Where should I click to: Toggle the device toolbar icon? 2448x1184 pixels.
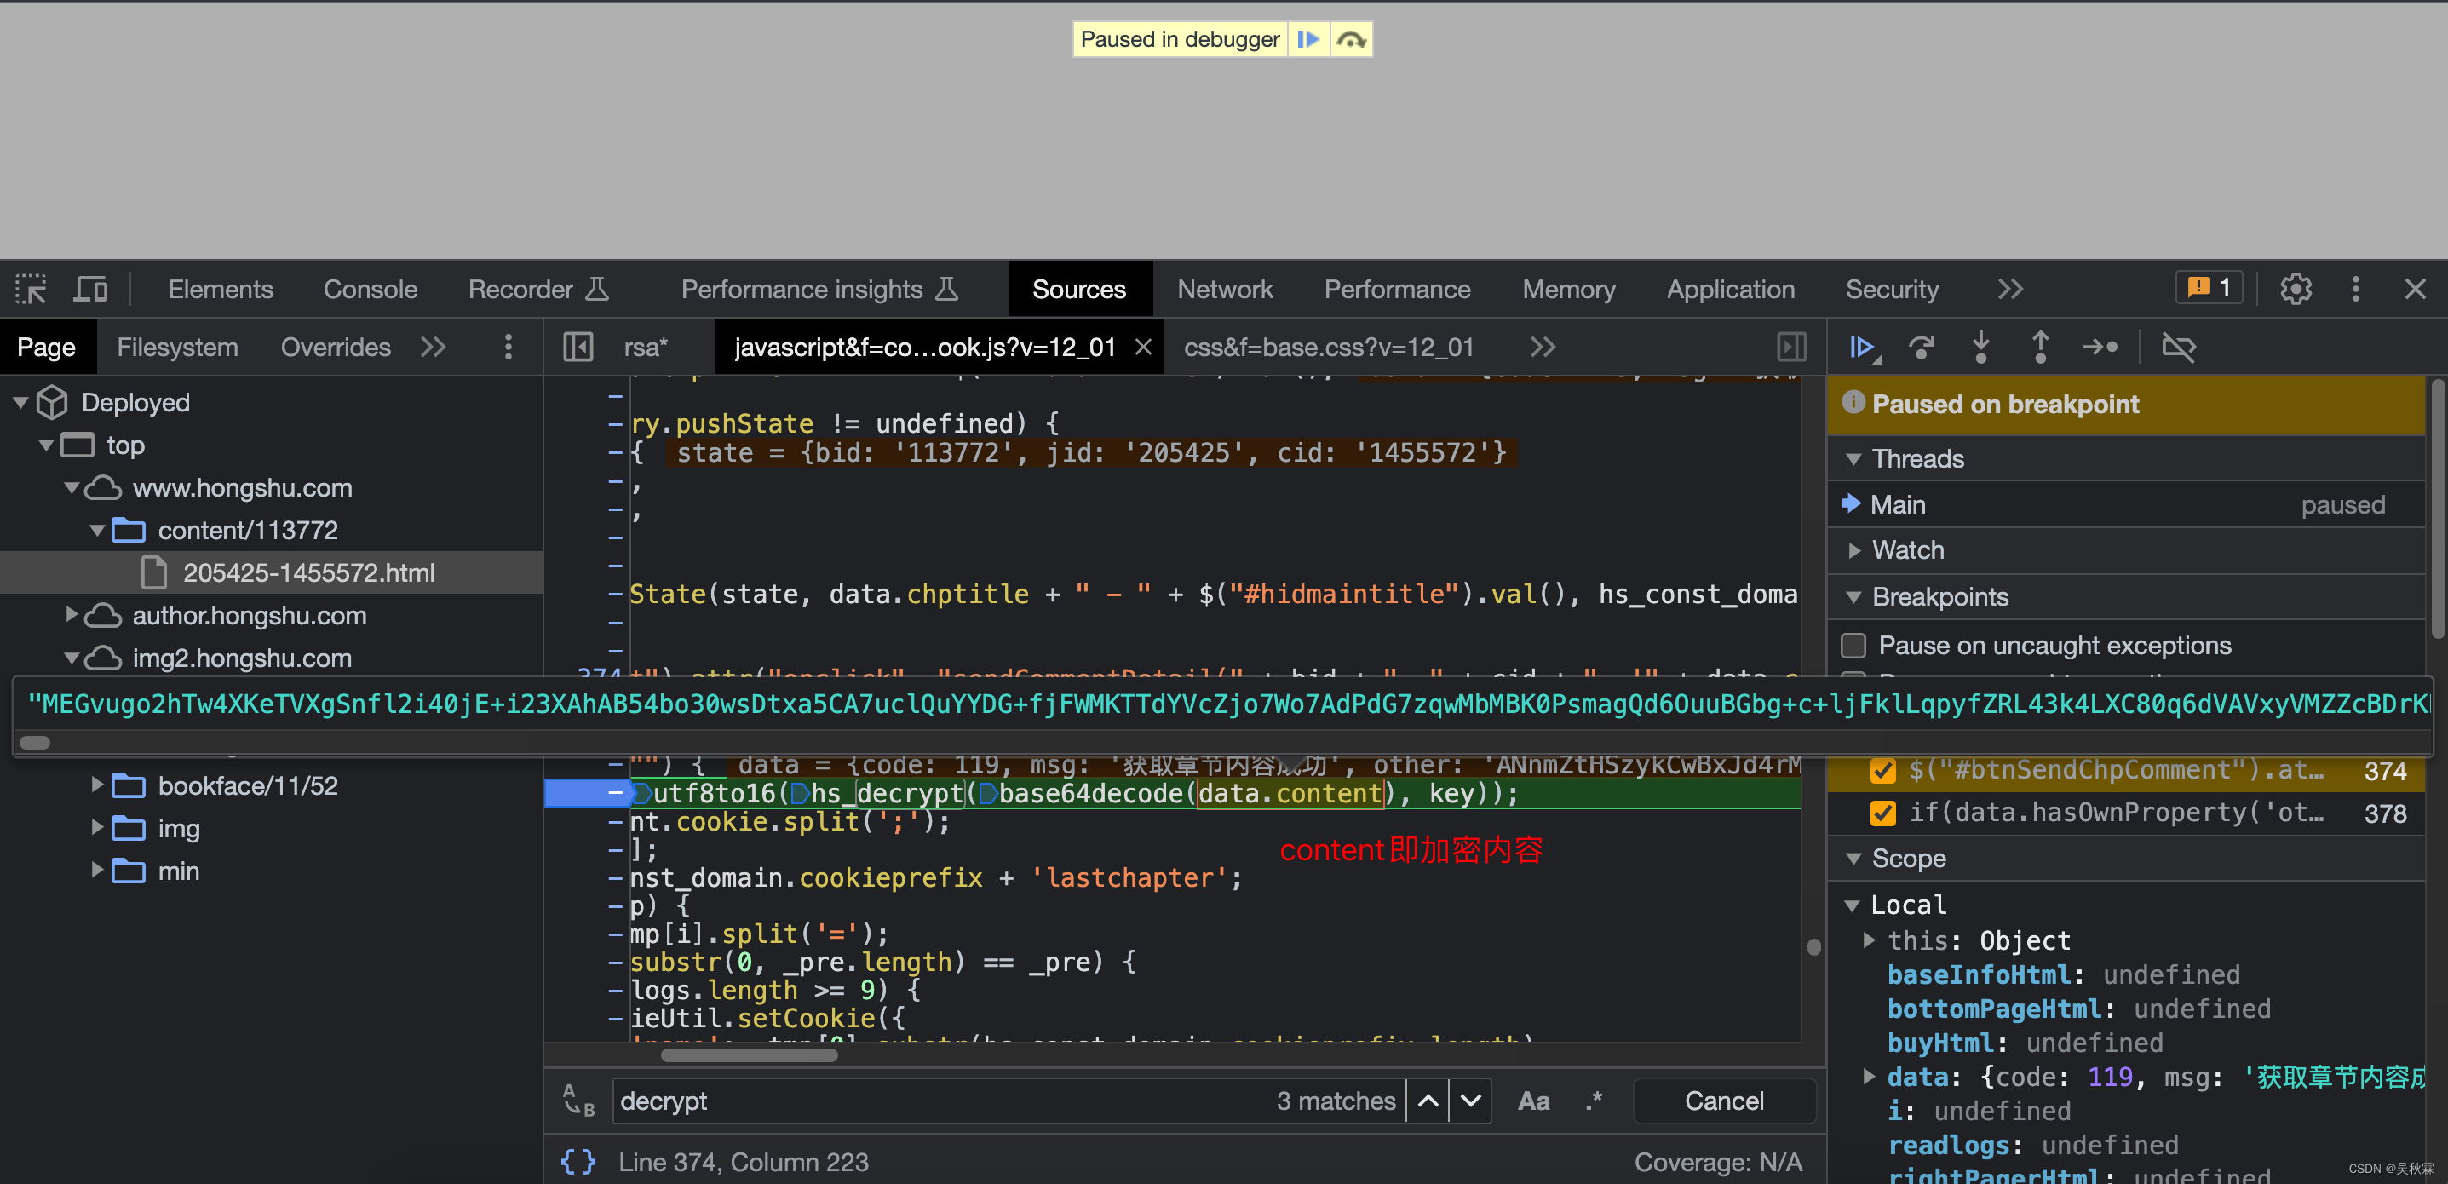coord(91,289)
